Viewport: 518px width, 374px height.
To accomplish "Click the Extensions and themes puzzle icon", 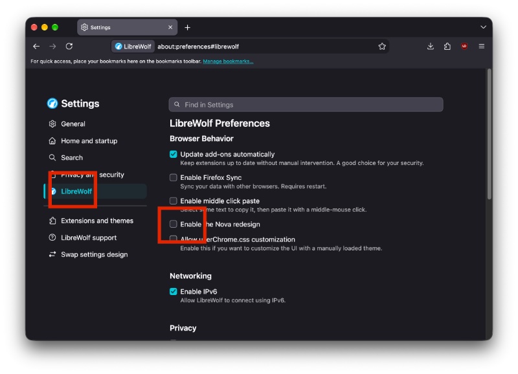I will point(52,221).
